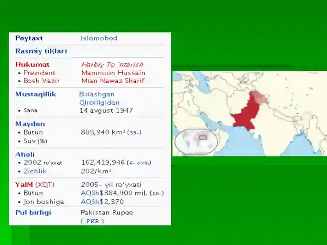Click the PKR currency code link
327x245 pixels.
[93, 221]
